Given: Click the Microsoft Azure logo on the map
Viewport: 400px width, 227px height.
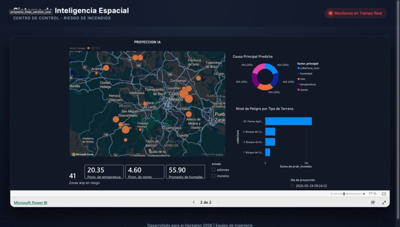Looking at the screenshot, I should (82, 154).
